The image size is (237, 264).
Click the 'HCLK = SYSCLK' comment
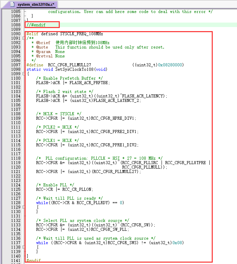59,114
